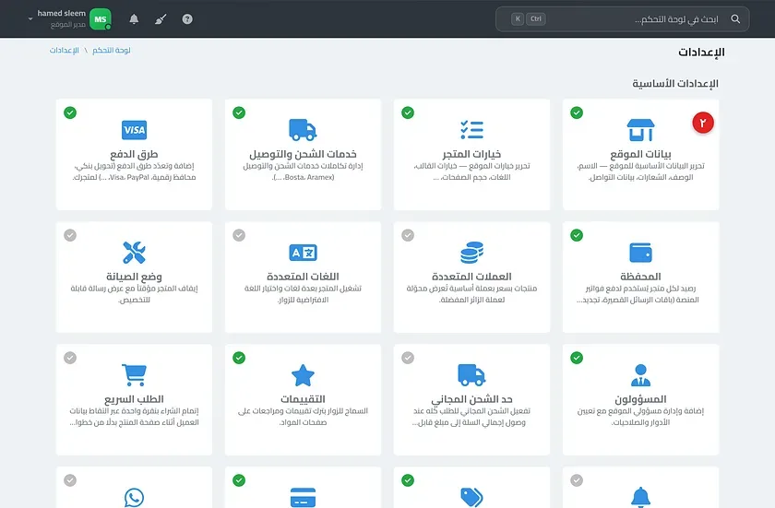The image size is (775, 508).
Task: Open the حد الشحن المجاني title
Action: 472,399
